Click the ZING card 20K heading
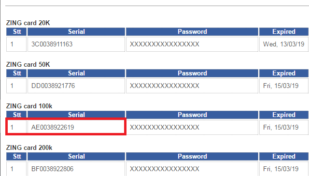Viewport: 309px width, 176px height. (x=28, y=23)
